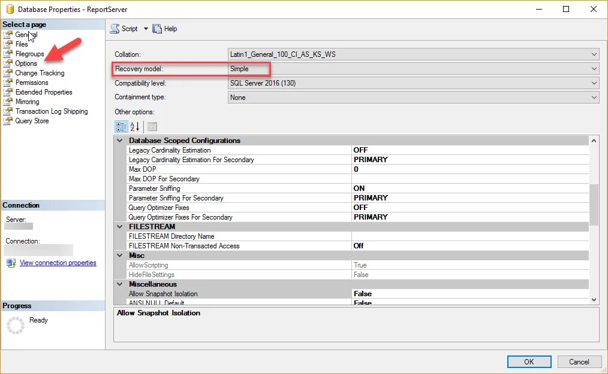Select the Options page
This screenshot has width=608, height=374.
pyautogui.click(x=26, y=63)
